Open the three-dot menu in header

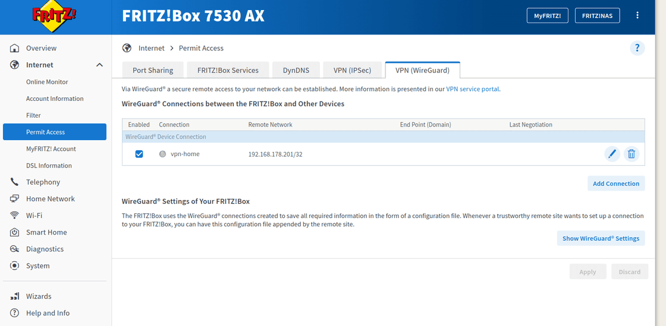pos(637,15)
